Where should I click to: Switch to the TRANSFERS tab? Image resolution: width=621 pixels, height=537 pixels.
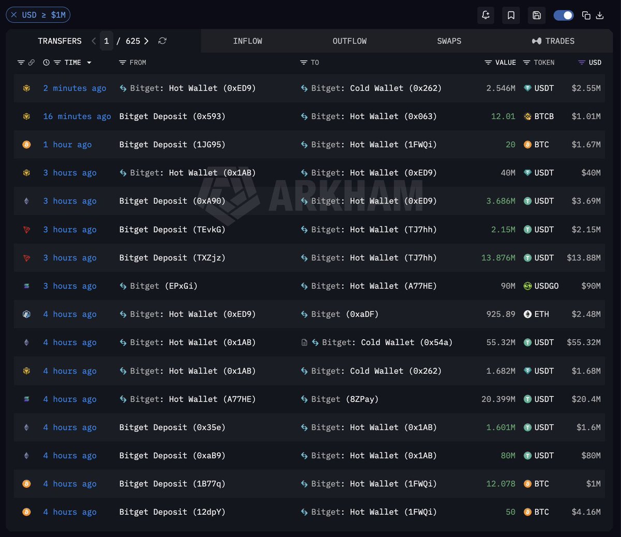(x=60, y=41)
